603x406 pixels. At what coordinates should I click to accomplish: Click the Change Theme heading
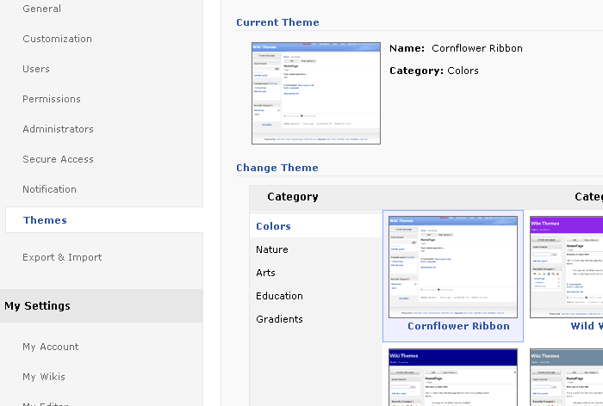tap(277, 168)
